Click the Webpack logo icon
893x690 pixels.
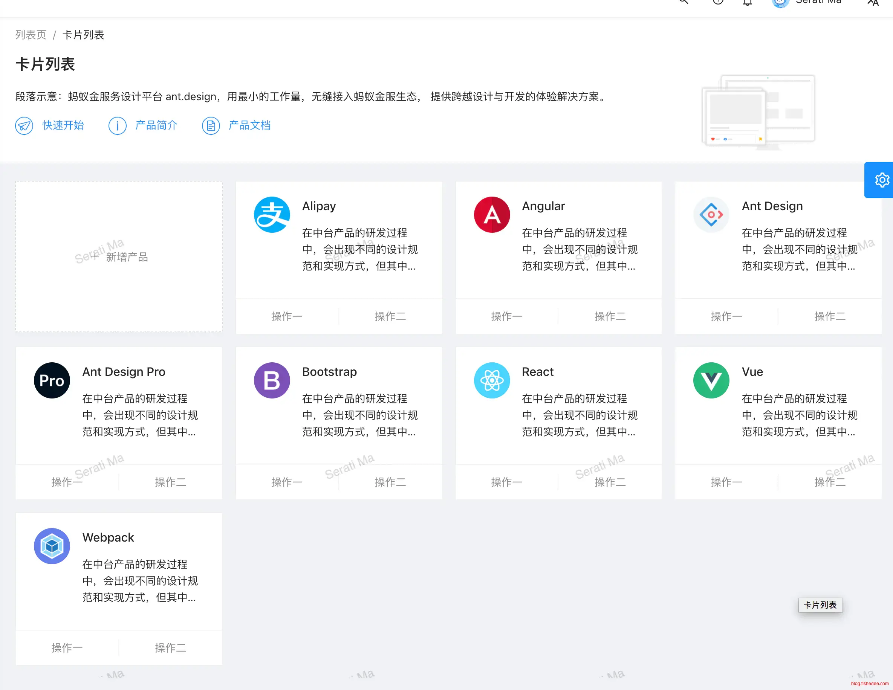point(52,546)
